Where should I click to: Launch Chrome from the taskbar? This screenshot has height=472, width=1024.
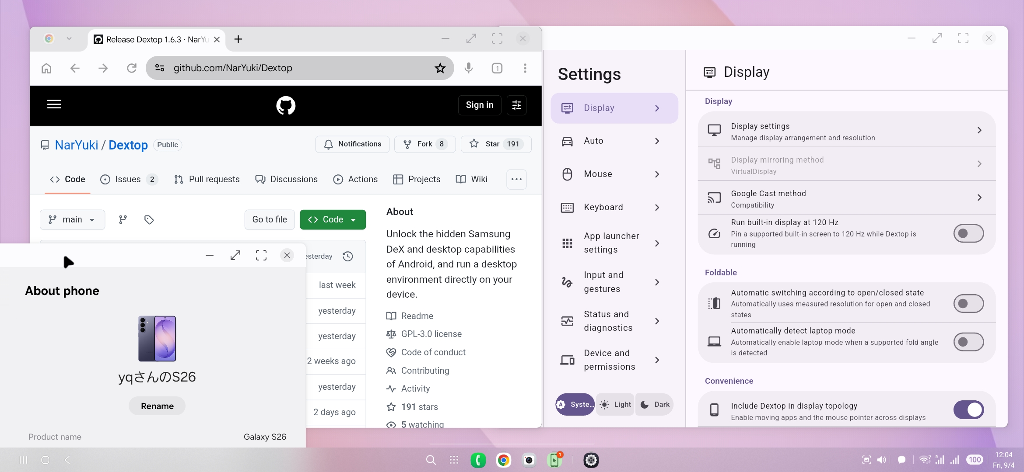point(504,460)
